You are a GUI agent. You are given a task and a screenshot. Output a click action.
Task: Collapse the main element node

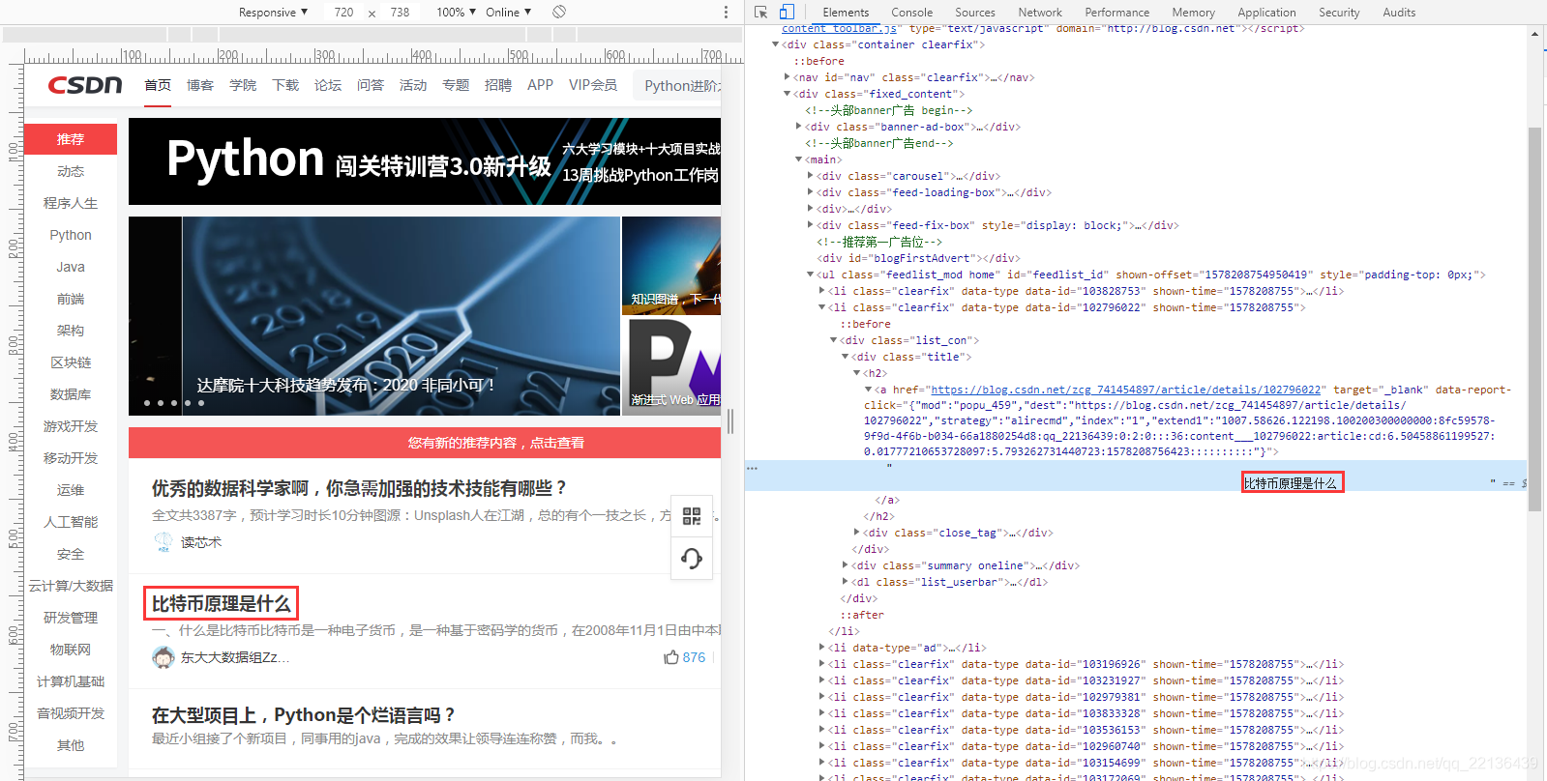[798, 159]
